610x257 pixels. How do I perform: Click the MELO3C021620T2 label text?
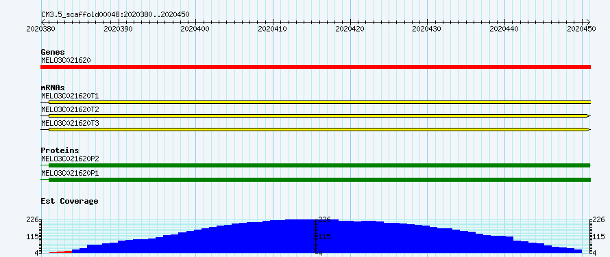(70, 109)
